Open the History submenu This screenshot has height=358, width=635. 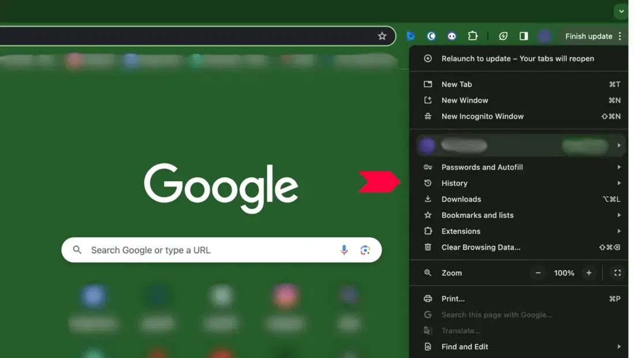[519, 183]
